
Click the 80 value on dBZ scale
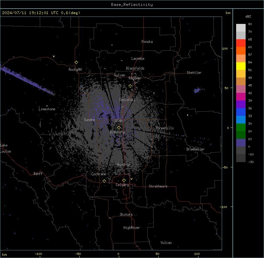pos(250,24)
